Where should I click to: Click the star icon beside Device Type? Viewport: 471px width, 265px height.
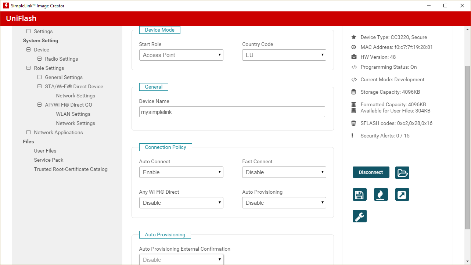pos(354,37)
